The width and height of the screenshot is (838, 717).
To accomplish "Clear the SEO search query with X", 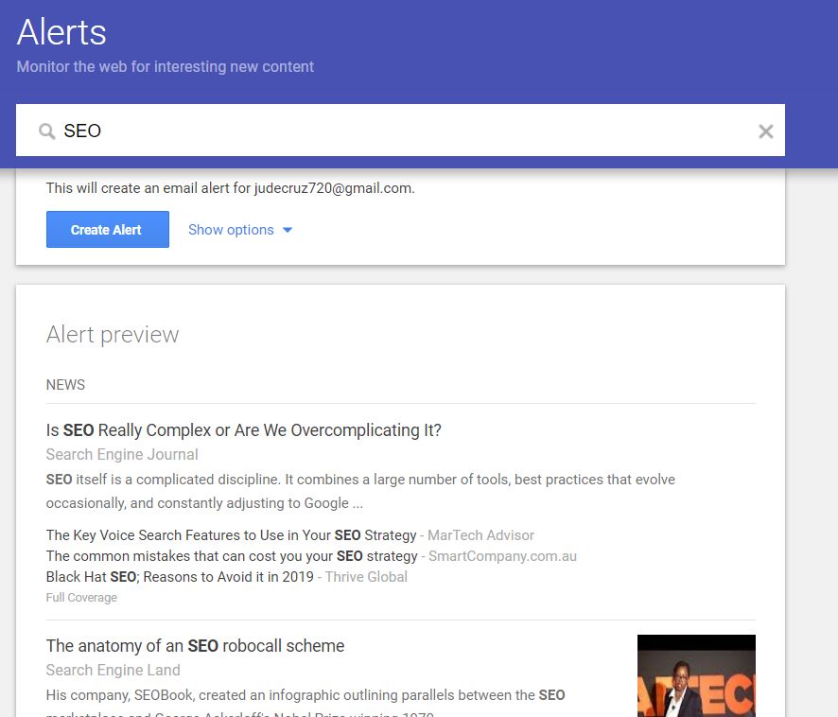I will (x=765, y=131).
